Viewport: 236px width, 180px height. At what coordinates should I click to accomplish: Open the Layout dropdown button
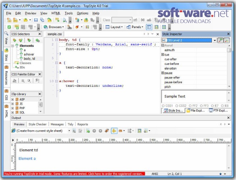point(114,27)
